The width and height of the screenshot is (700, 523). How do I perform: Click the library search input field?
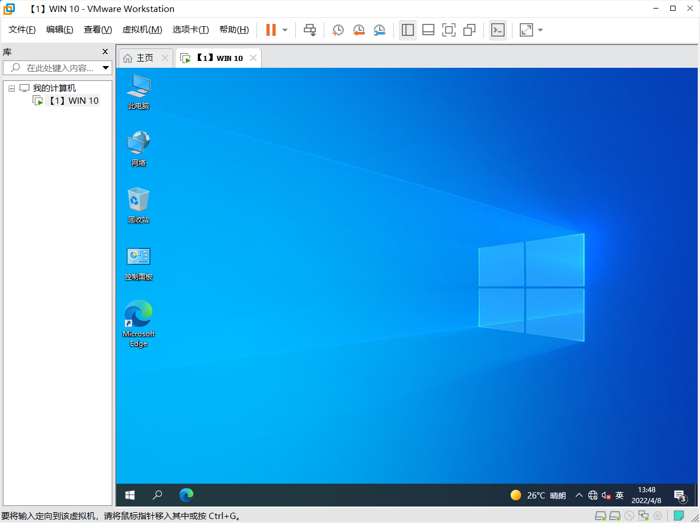[x=52, y=68]
